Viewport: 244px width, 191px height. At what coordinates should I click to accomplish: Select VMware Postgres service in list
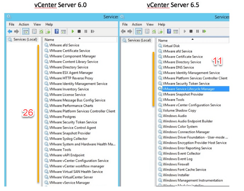pyautogui.click(x=62, y=117)
